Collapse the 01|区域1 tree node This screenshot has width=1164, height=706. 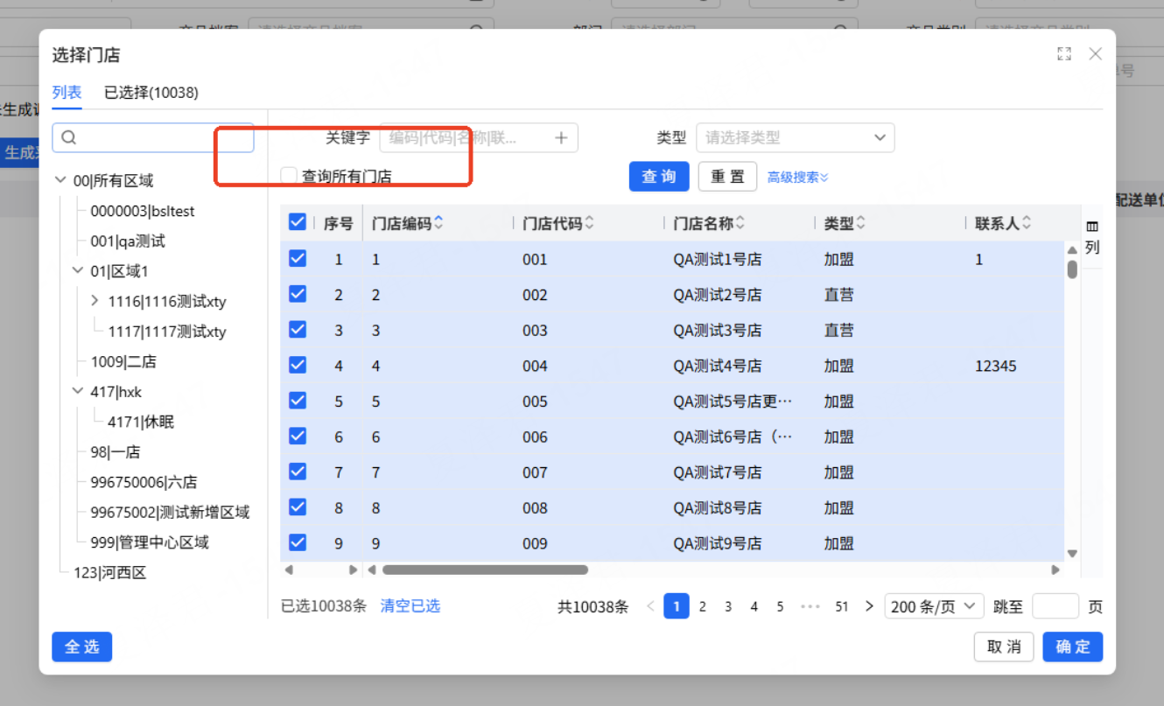click(x=78, y=271)
